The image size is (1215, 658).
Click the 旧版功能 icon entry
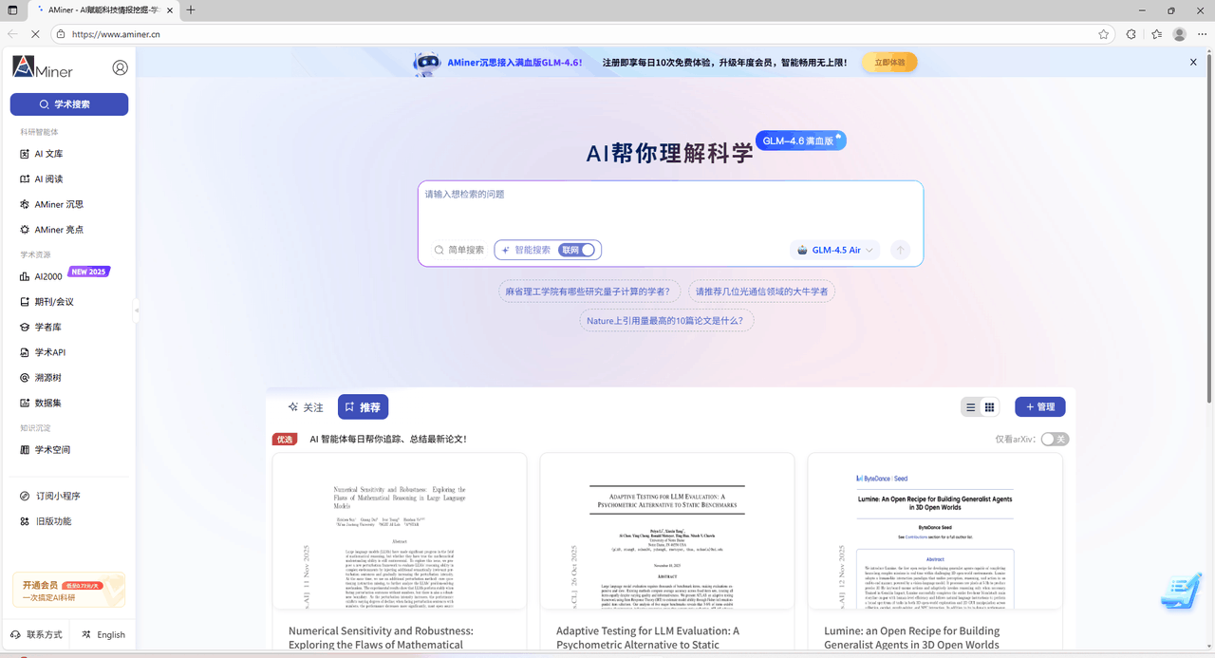click(47, 521)
